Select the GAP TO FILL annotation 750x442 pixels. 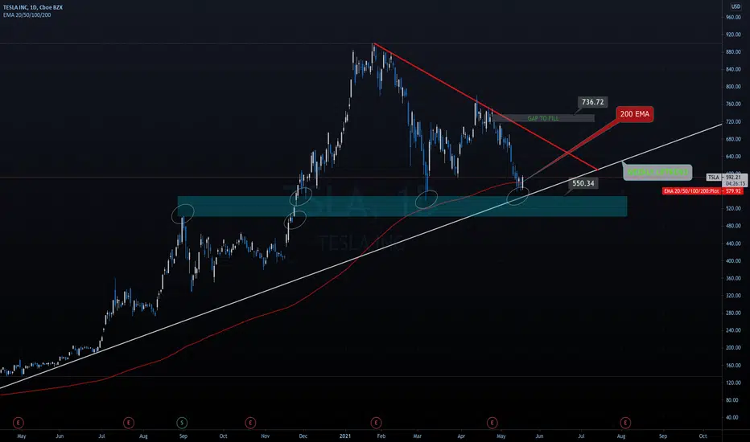point(543,118)
